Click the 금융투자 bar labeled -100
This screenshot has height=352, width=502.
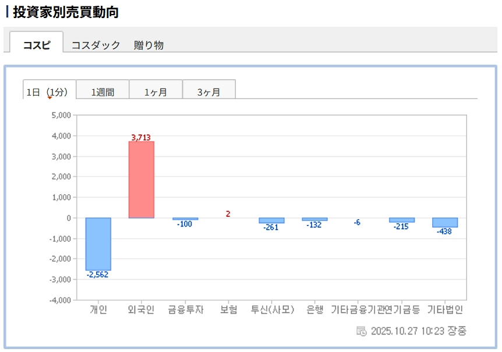185,219
